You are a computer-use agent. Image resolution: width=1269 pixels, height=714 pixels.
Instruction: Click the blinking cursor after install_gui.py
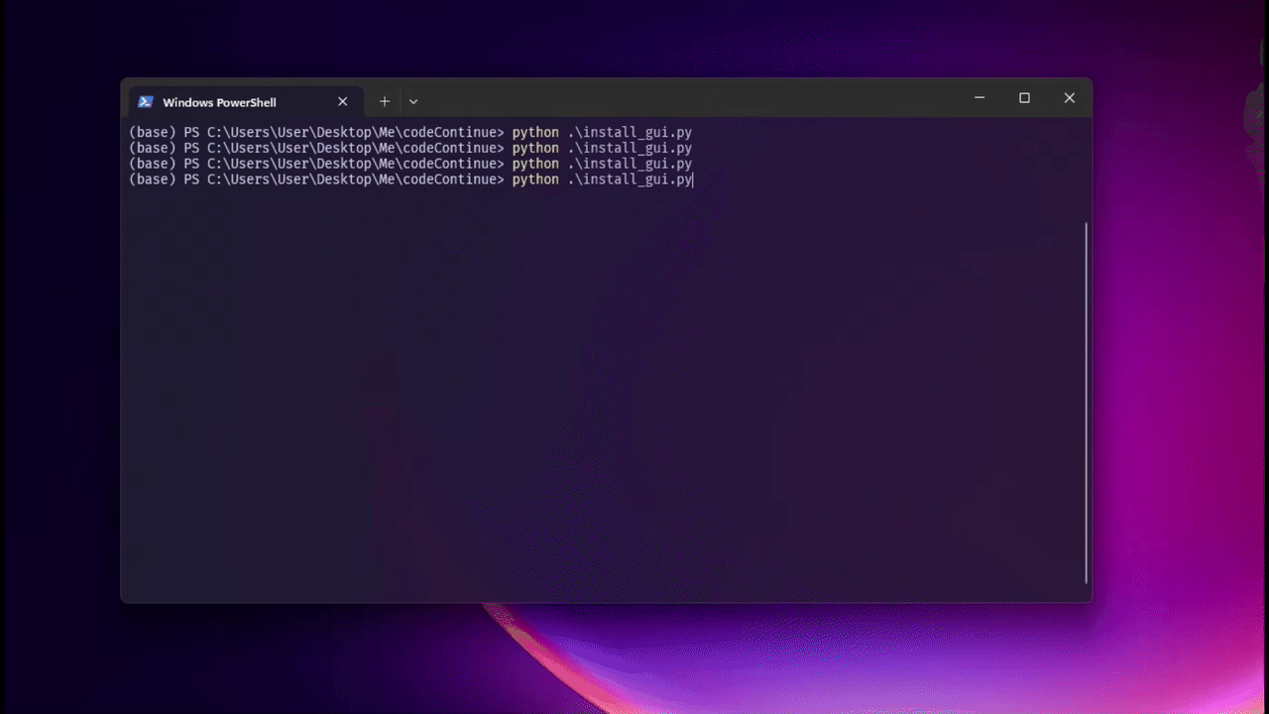pos(694,179)
